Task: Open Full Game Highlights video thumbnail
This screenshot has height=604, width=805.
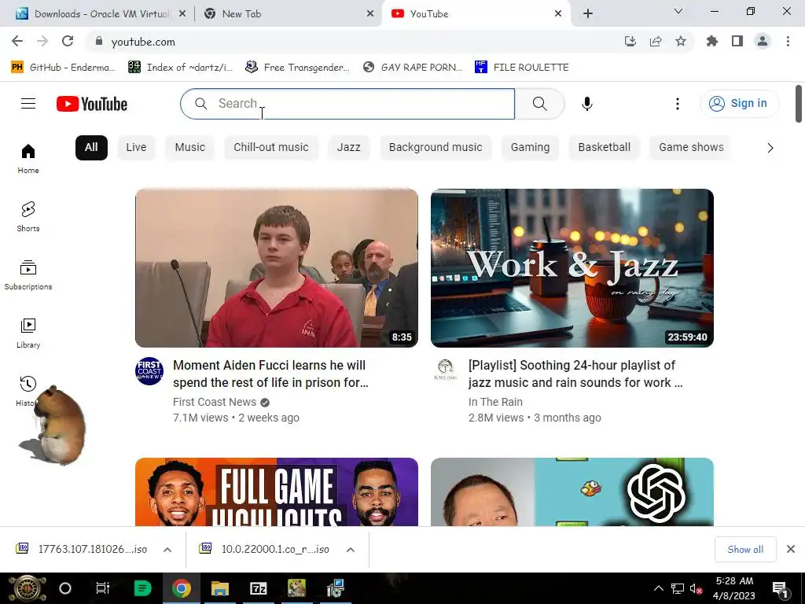Action: pos(277,492)
